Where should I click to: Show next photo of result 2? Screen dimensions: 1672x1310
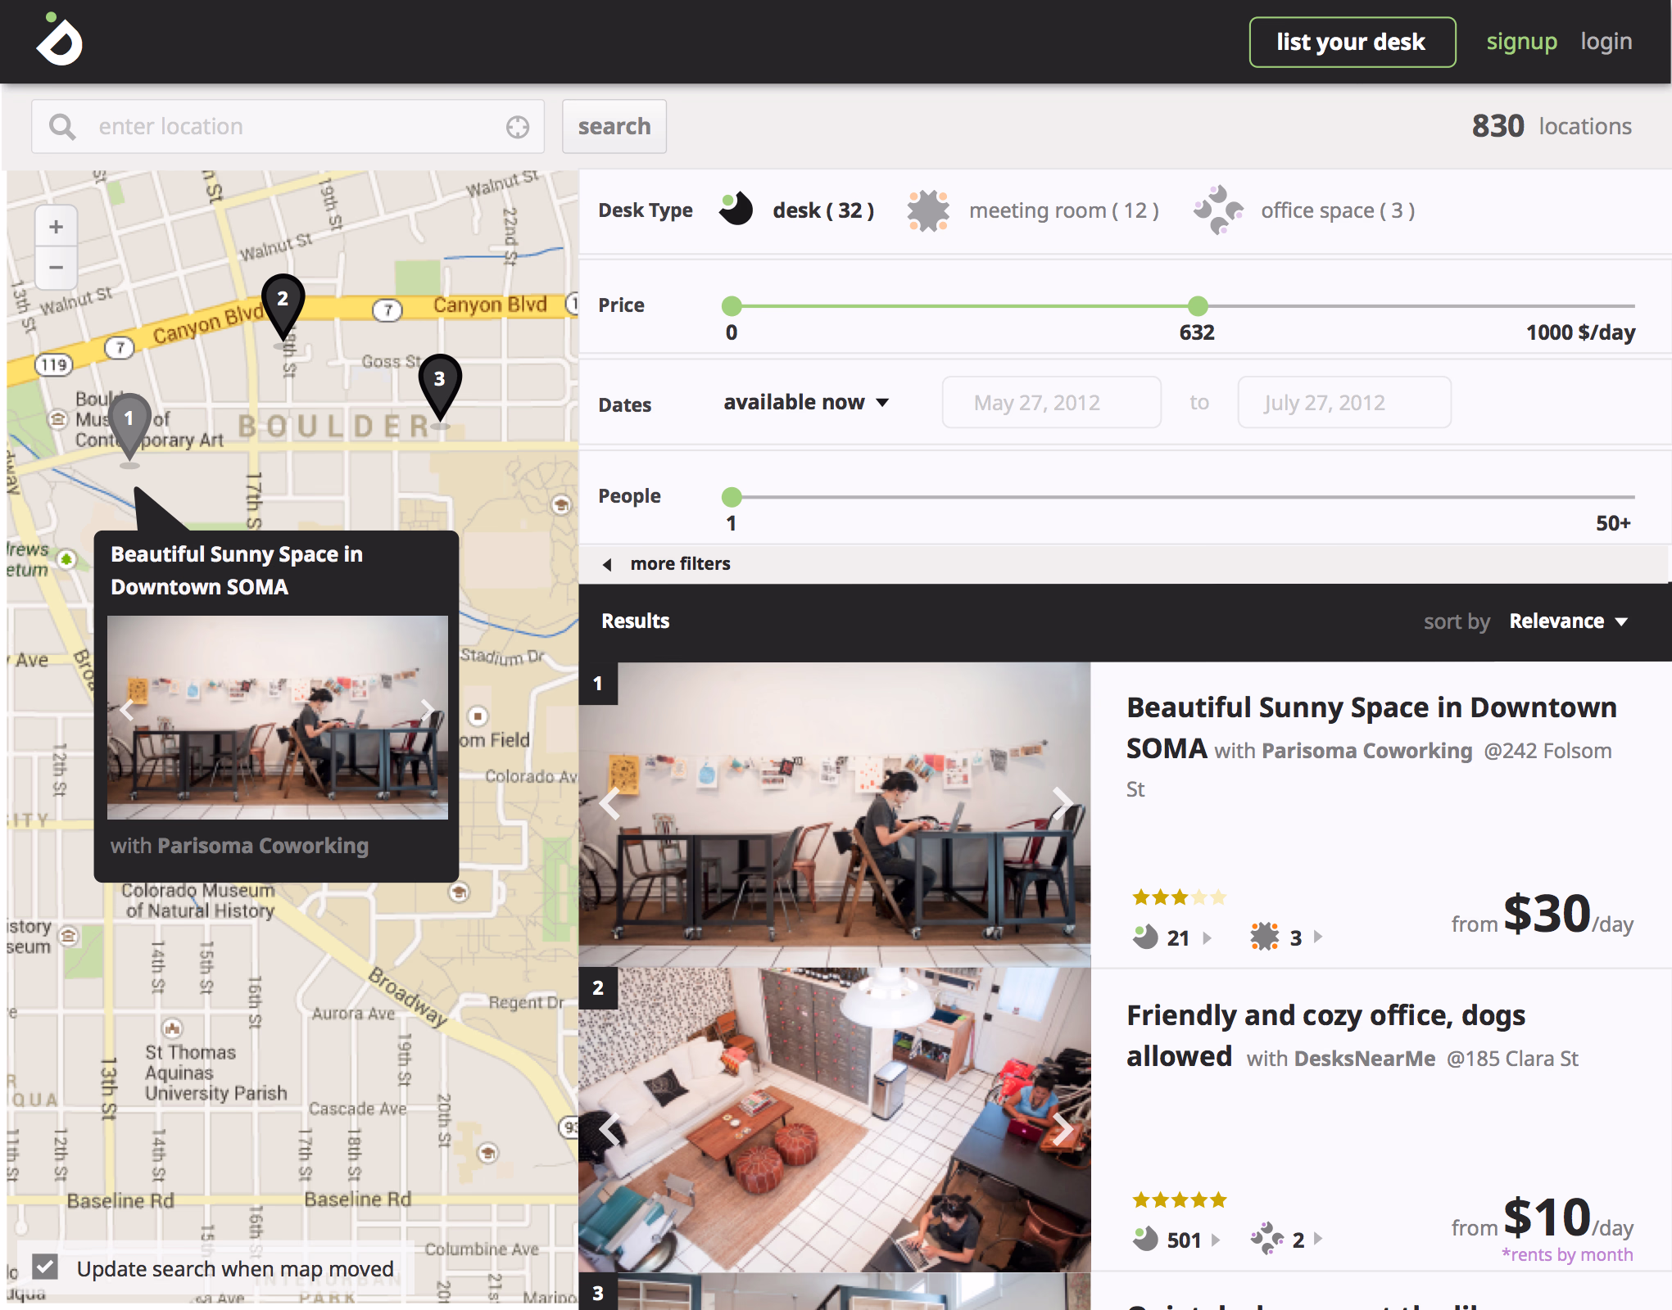(1063, 1130)
